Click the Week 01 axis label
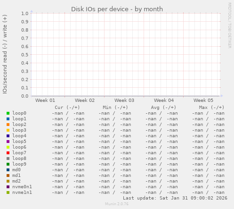Image resolution: width=234 pixels, height=209 pixels. (45, 100)
